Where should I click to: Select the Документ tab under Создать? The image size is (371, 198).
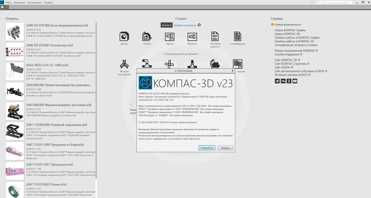coord(166,25)
